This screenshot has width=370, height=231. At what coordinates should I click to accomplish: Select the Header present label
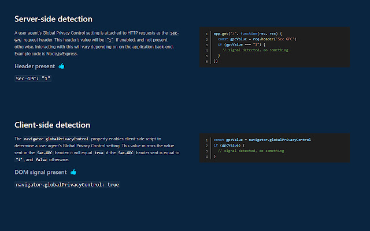click(x=35, y=66)
